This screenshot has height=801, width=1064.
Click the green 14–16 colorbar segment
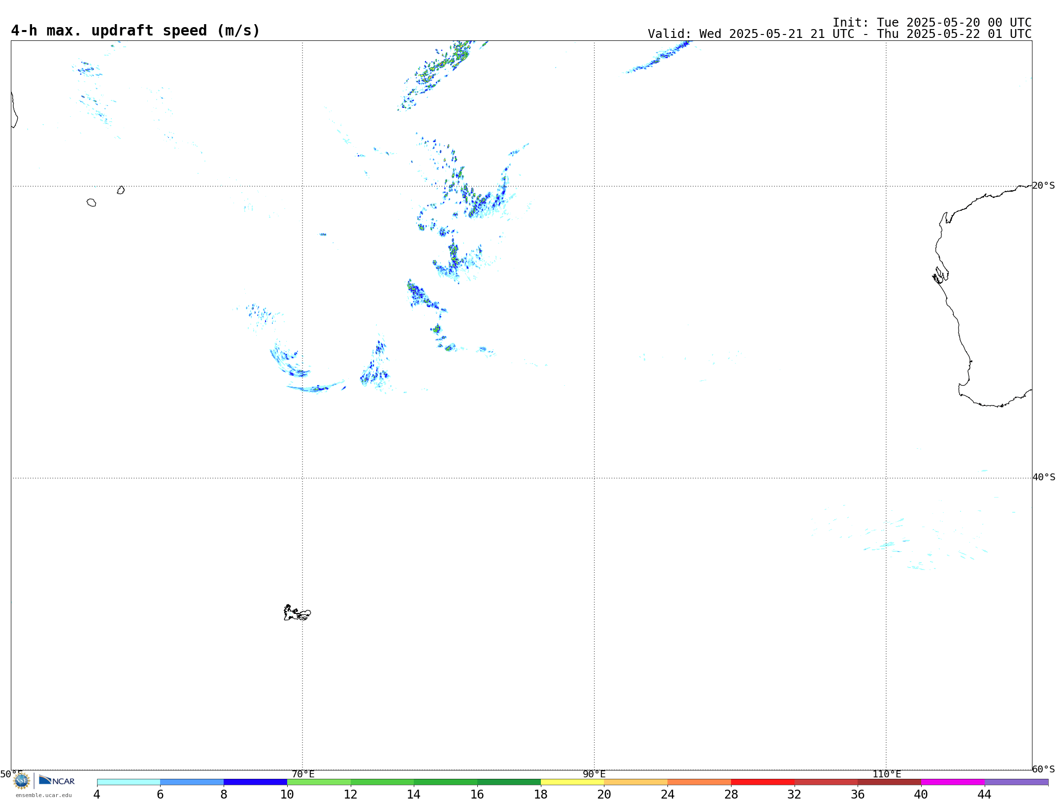pyautogui.click(x=445, y=782)
